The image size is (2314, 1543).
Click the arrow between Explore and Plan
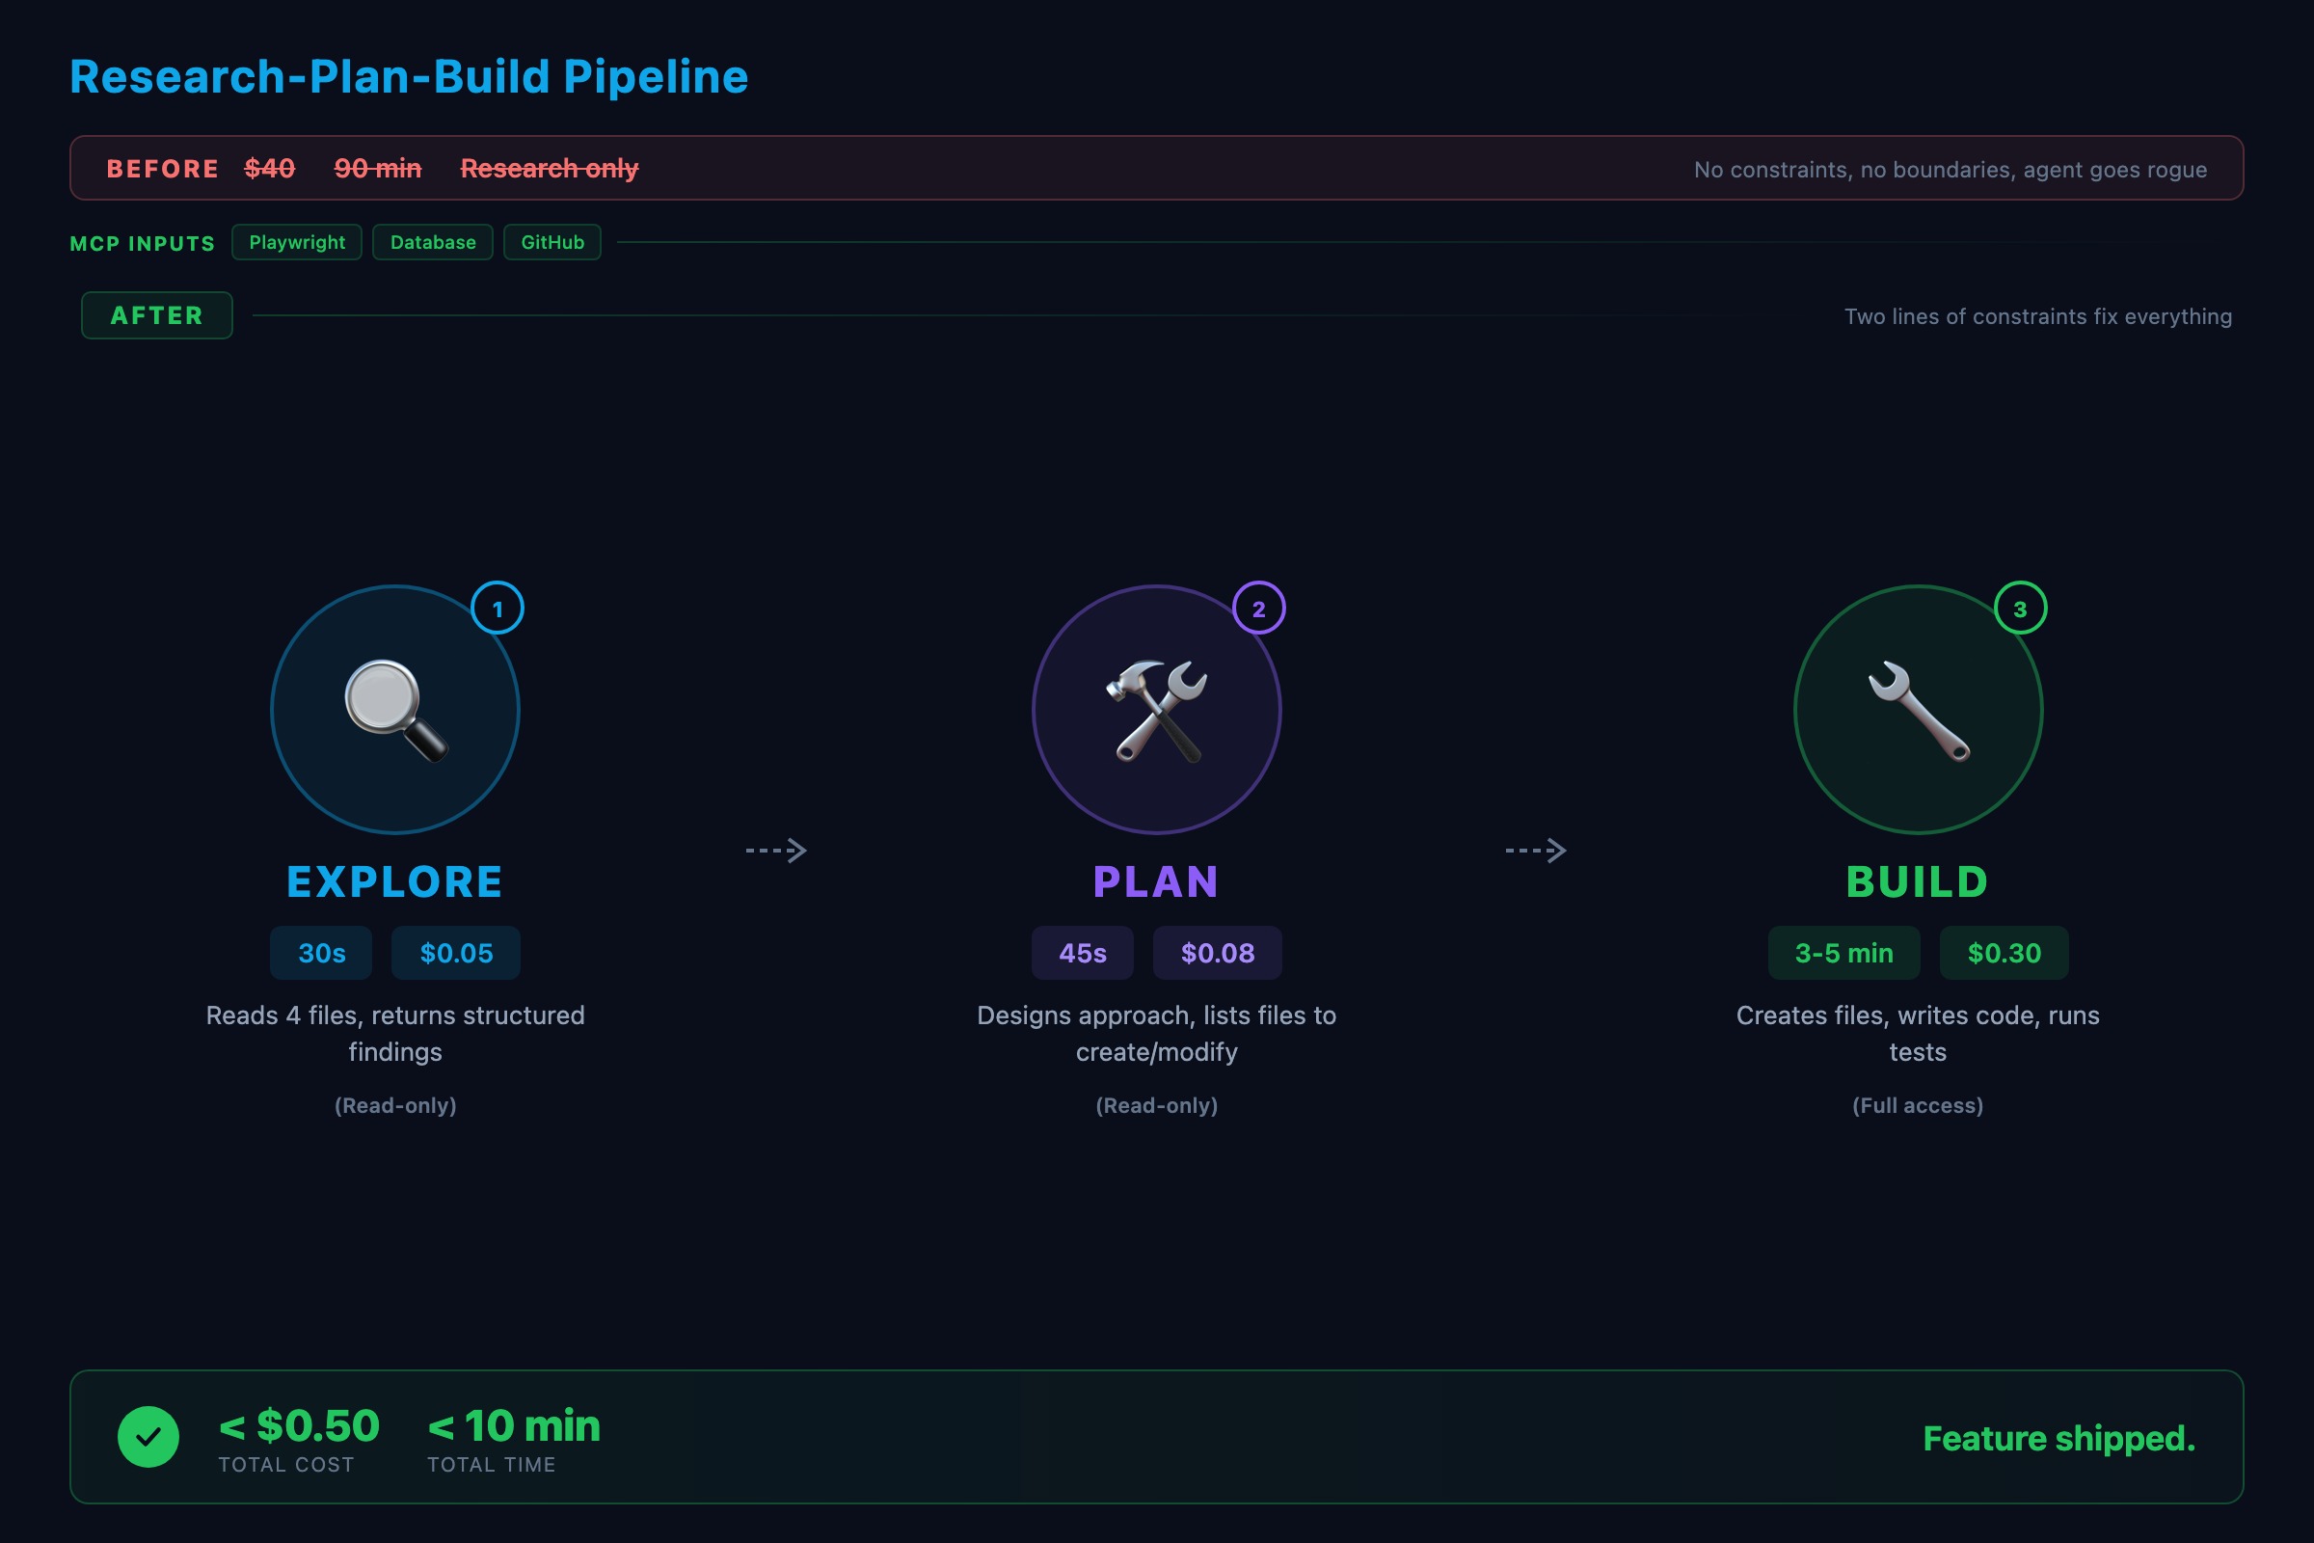click(x=777, y=850)
